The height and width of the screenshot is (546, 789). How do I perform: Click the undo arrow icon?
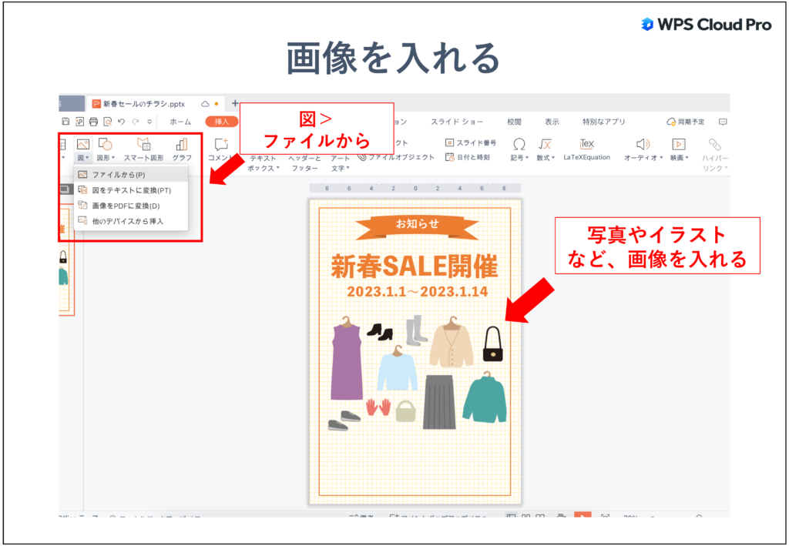click(120, 120)
